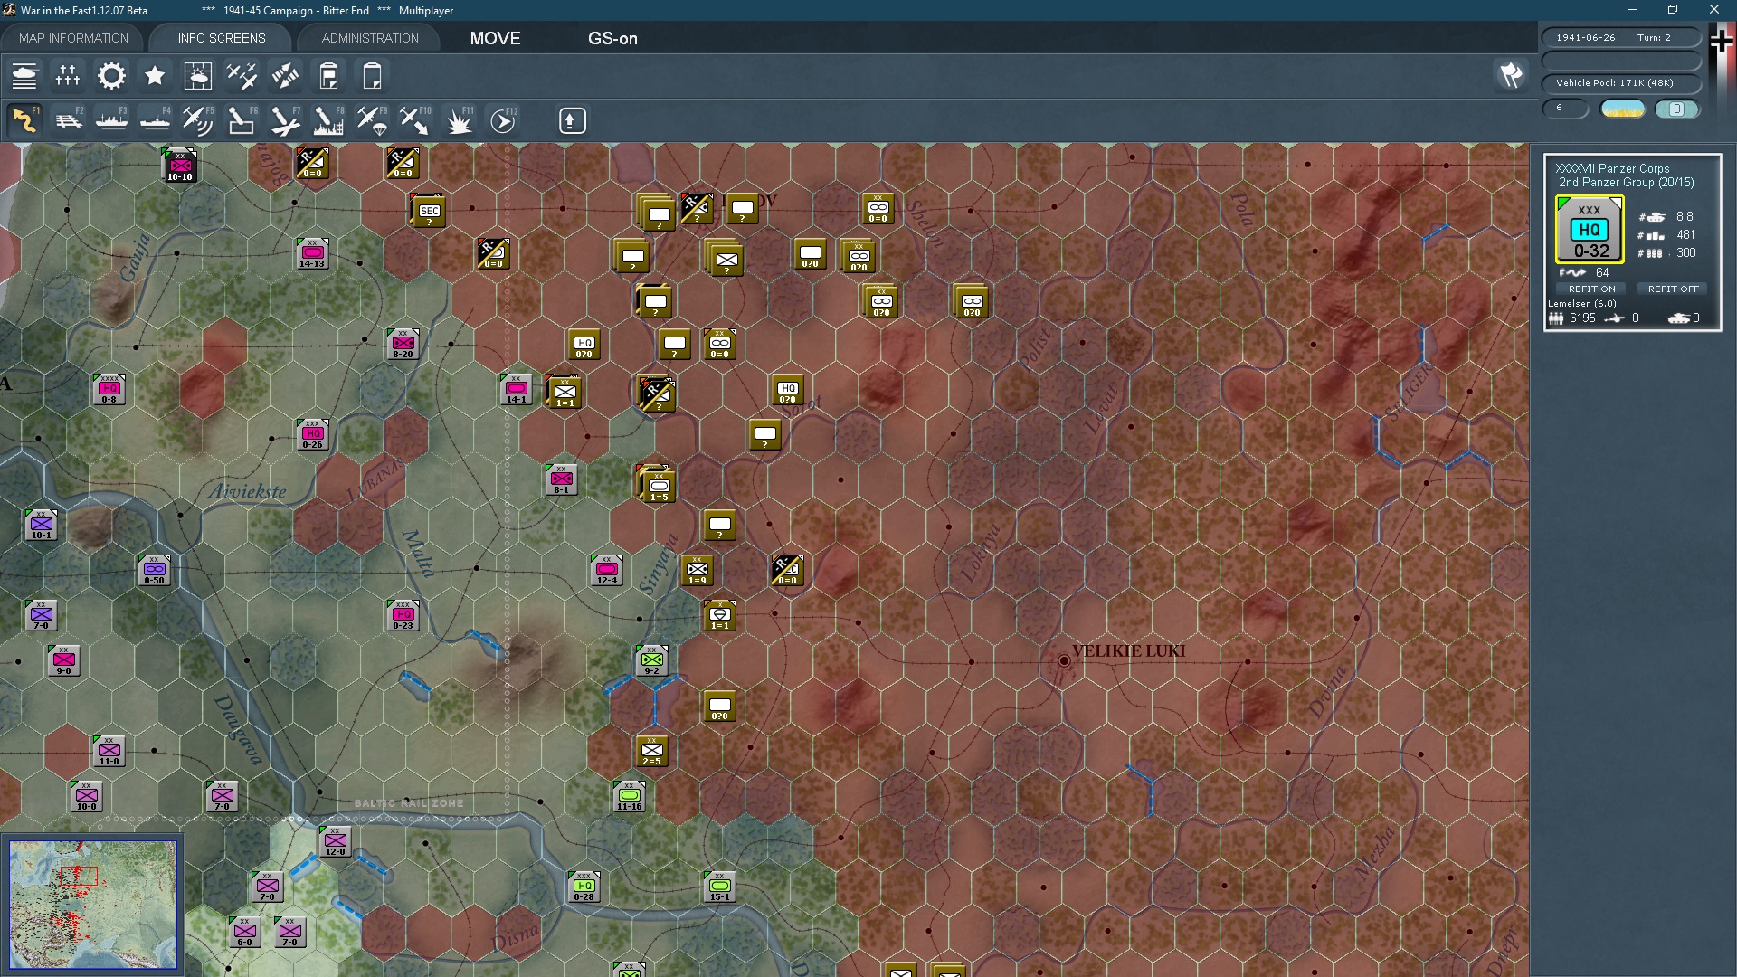
Task: Open the MAP INFORMATION tab
Action: coord(73,38)
